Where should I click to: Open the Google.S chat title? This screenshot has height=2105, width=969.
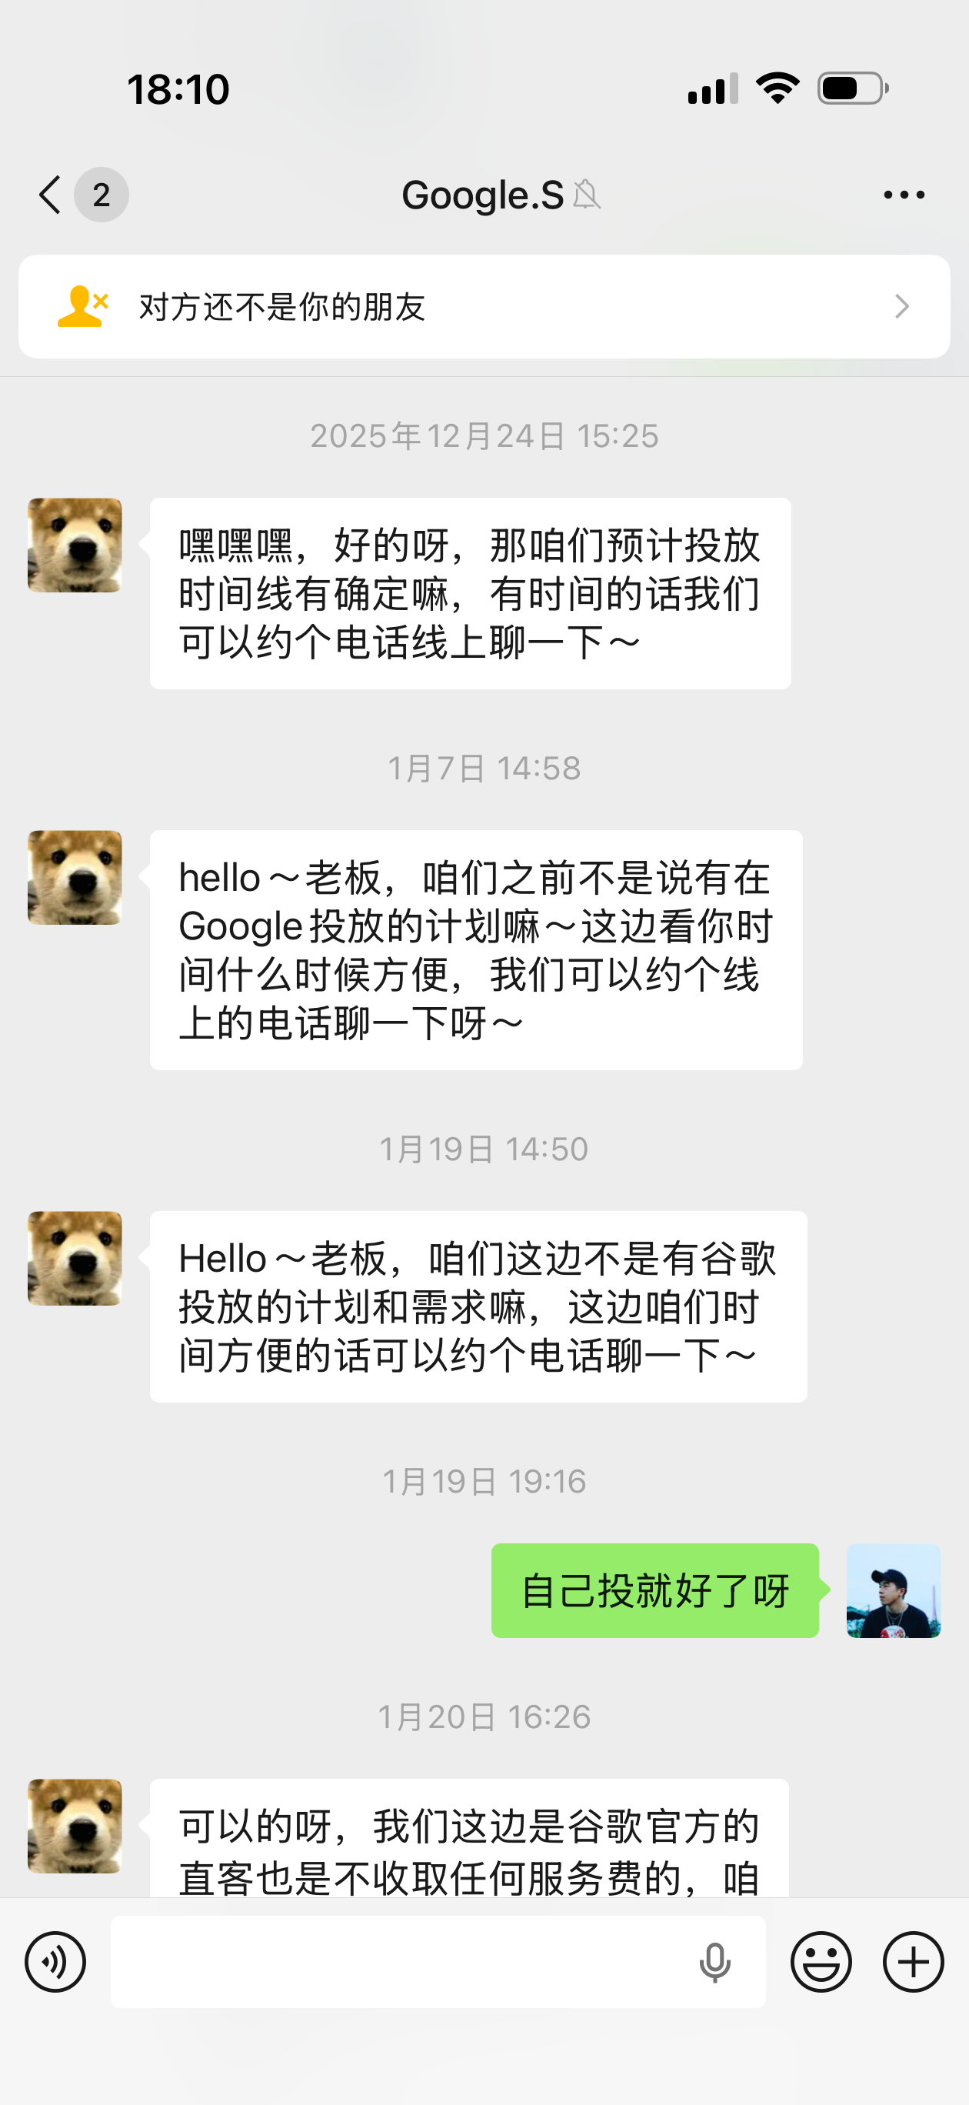[x=482, y=195]
